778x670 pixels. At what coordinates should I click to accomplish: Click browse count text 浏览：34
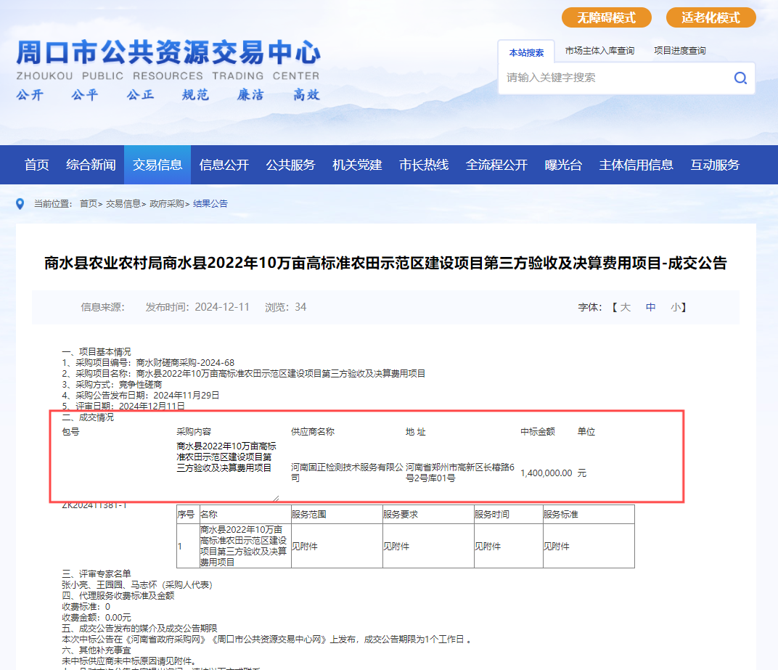[285, 307]
